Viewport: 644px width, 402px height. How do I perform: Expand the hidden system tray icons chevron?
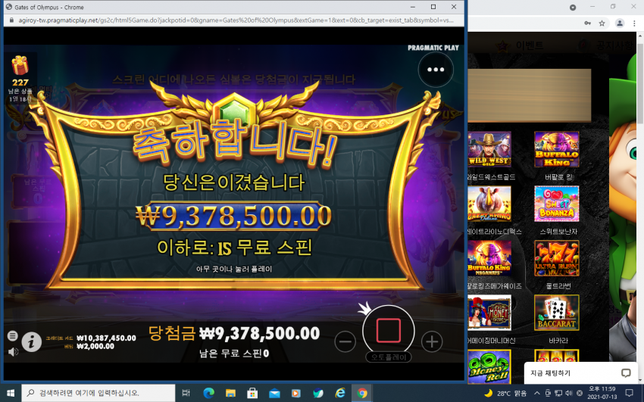point(537,393)
